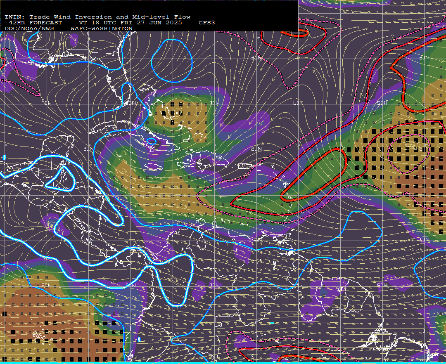Select the "42HR FORECAST" header text
Screen dimensions: 446x364
[35, 23]
